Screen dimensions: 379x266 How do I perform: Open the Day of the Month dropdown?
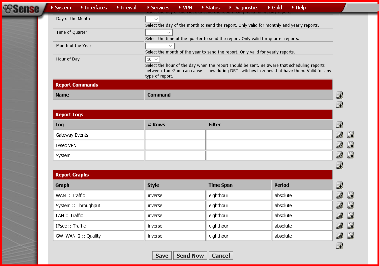pos(153,19)
